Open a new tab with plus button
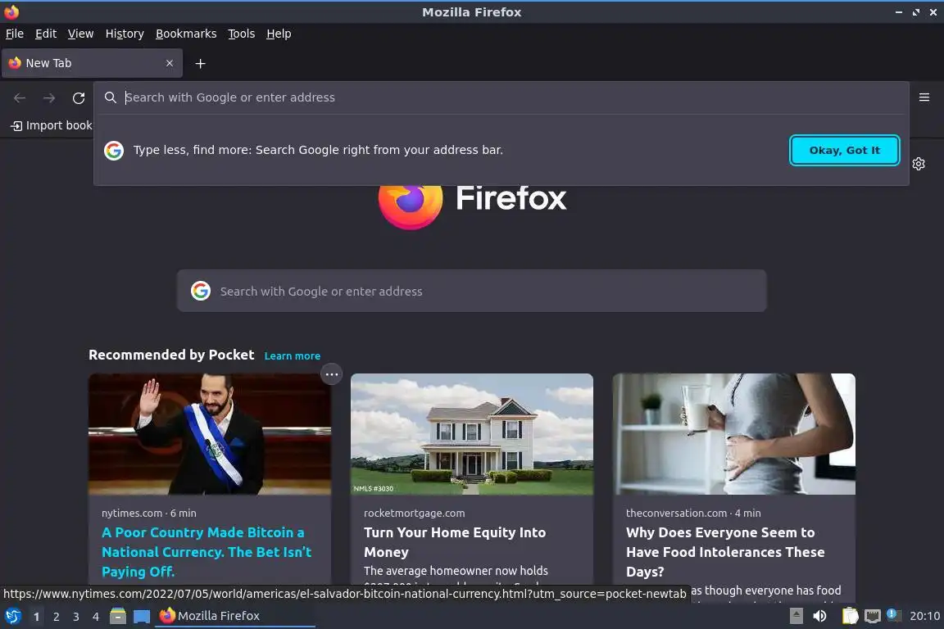This screenshot has height=629, width=944. pyautogui.click(x=201, y=63)
